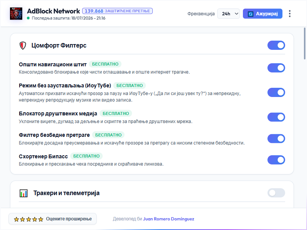The height and width of the screenshot is (230, 307).
Task: Click description starting Консолидовано блокирање
Action: [104, 72]
